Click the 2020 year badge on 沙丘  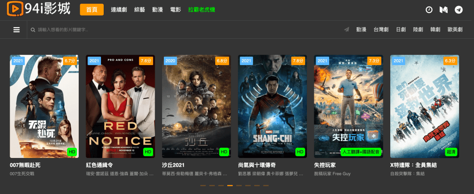(x=170, y=61)
